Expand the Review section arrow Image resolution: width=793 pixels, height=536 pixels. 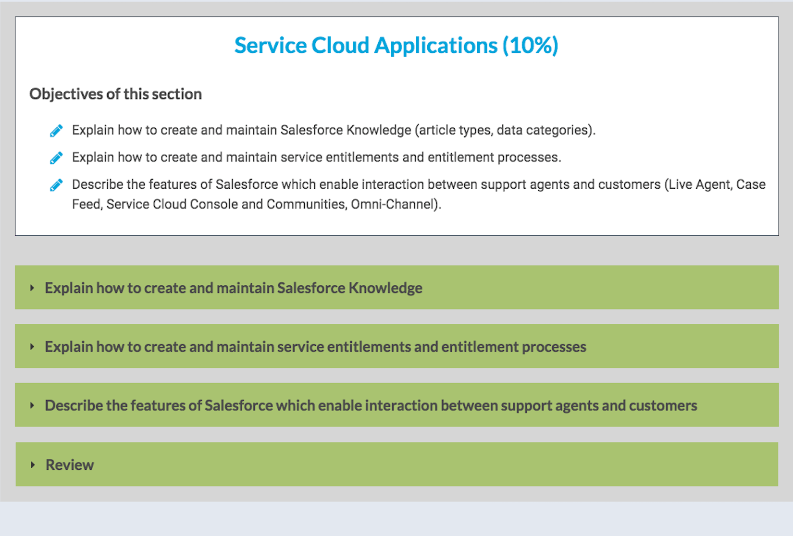coord(33,464)
